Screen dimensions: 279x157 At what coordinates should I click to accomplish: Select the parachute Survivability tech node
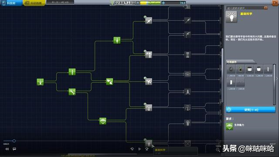click(103, 121)
